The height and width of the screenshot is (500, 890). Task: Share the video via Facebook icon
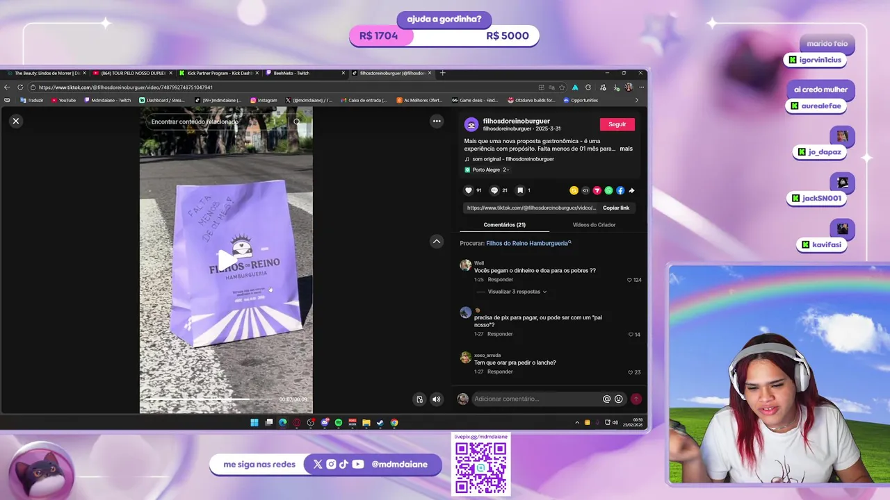click(620, 190)
